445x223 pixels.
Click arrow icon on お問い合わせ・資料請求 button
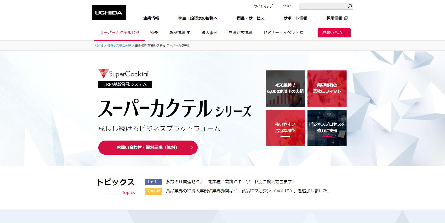coord(192,148)
